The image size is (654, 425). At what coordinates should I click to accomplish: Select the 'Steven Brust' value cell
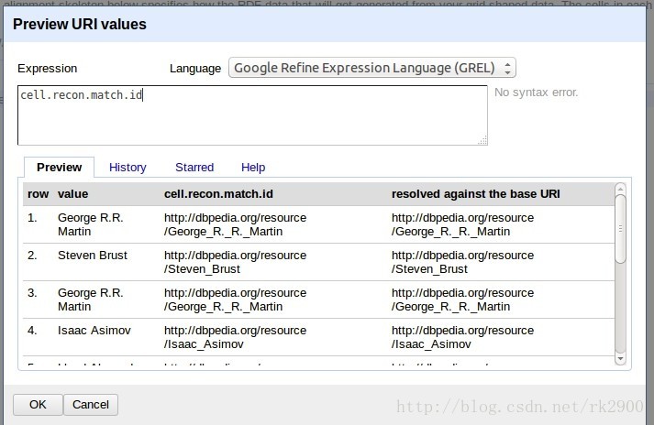pos(93,256)
